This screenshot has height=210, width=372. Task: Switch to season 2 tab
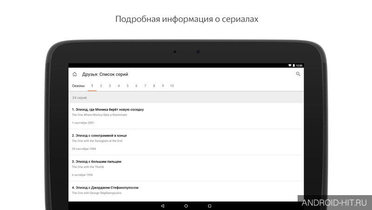pos(101,86)
